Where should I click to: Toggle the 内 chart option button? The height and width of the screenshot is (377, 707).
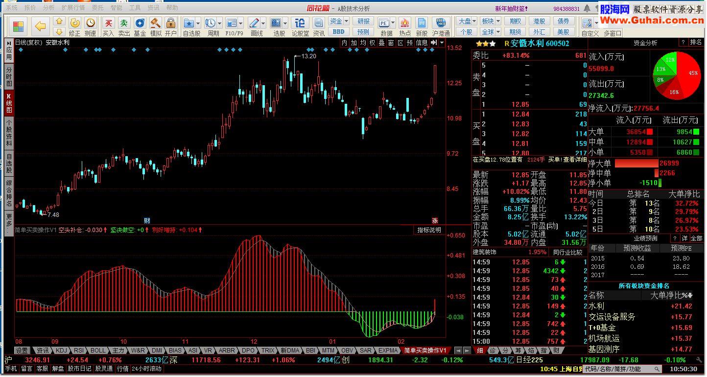pyautogui.click(x=345, y=43)
